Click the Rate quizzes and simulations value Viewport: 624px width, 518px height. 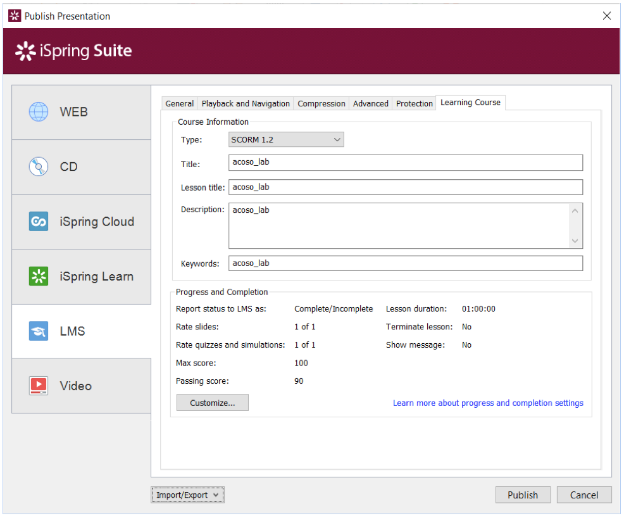(304, 344)
